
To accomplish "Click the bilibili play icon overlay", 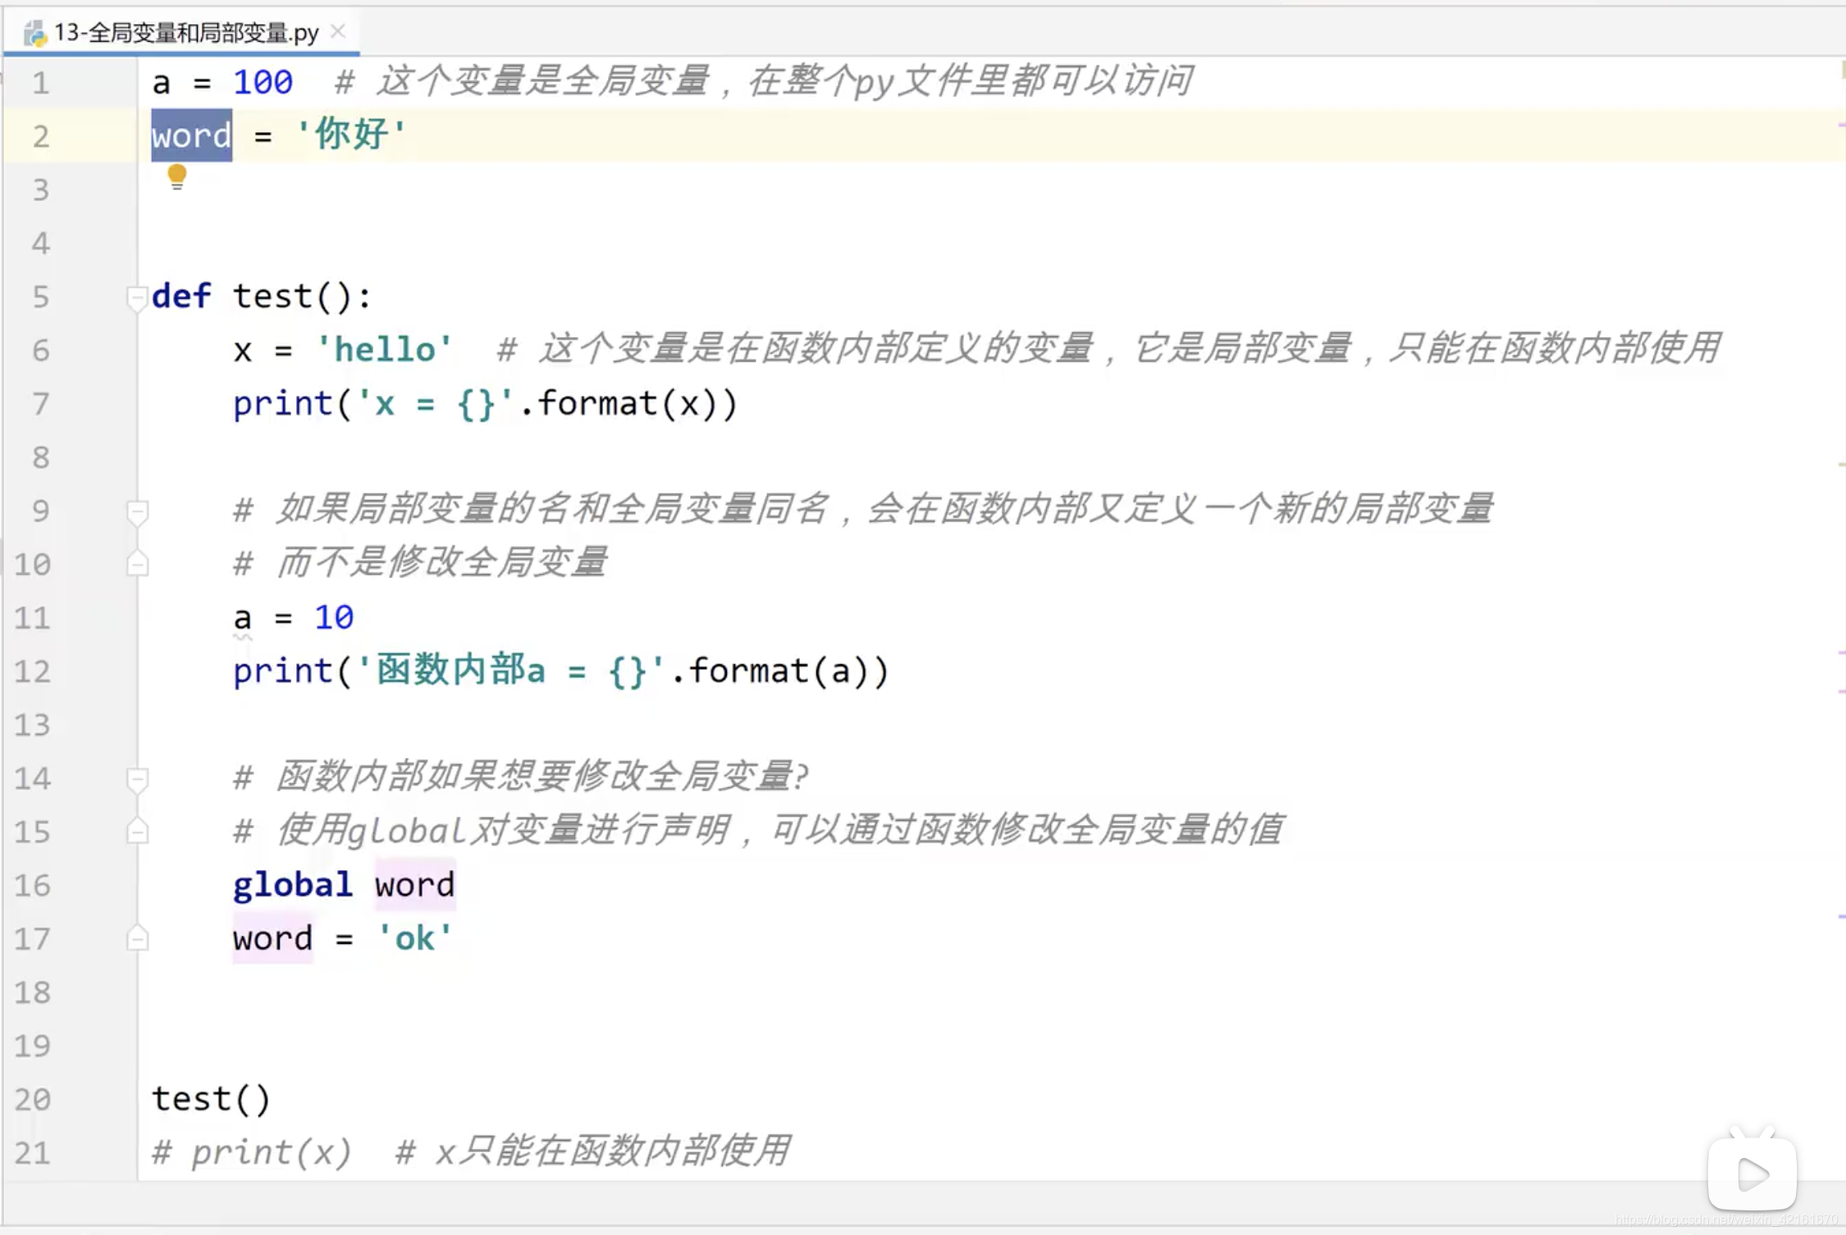I will click(1752, 1171).
